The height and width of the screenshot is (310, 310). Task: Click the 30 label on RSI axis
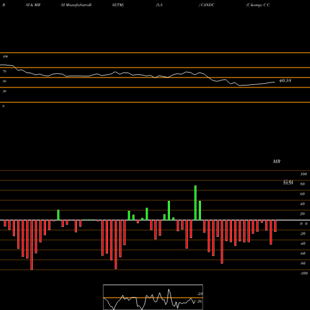pos(4,91)
